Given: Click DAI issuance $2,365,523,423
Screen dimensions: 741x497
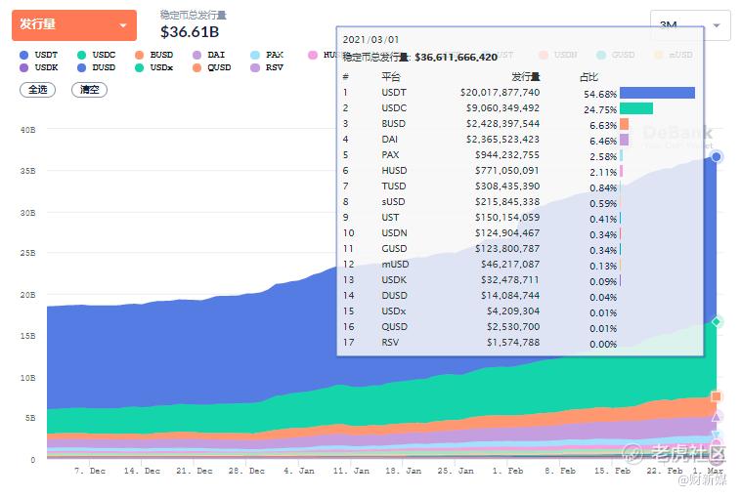Looking at the screenshot, I should click(x=502, y=140).
